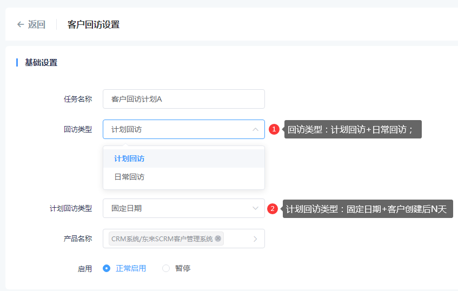Open the 计划回访类型 dropdown showing 固定日期

pyautogui.click(x=184, y=208)
